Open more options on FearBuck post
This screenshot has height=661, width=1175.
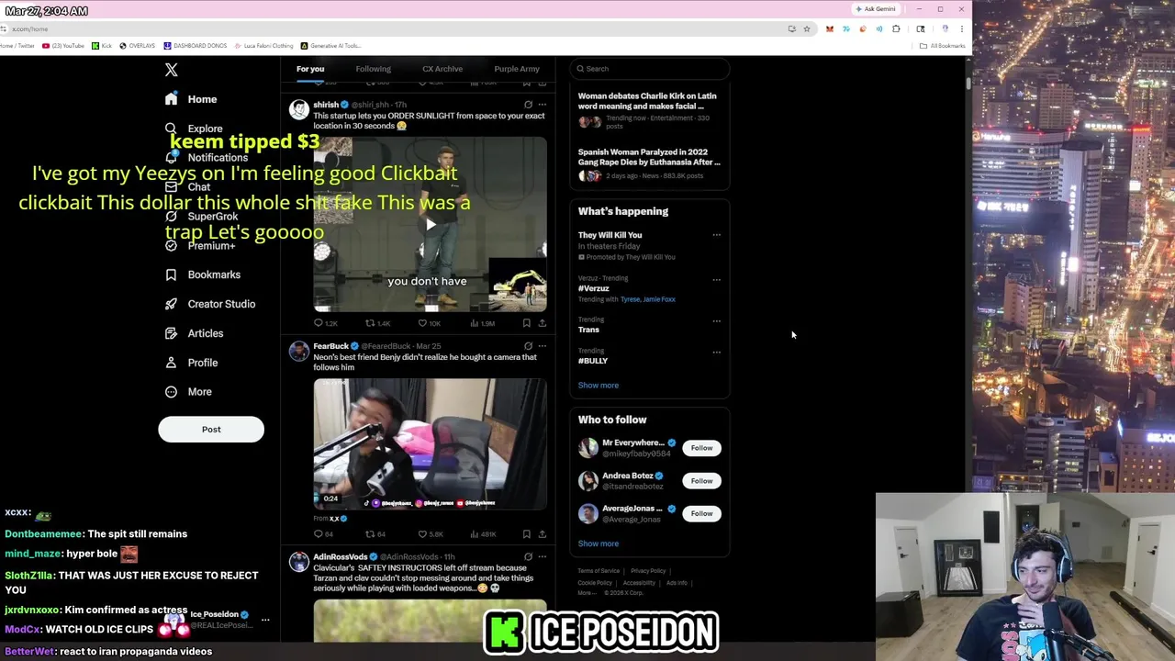click(542, 346)
